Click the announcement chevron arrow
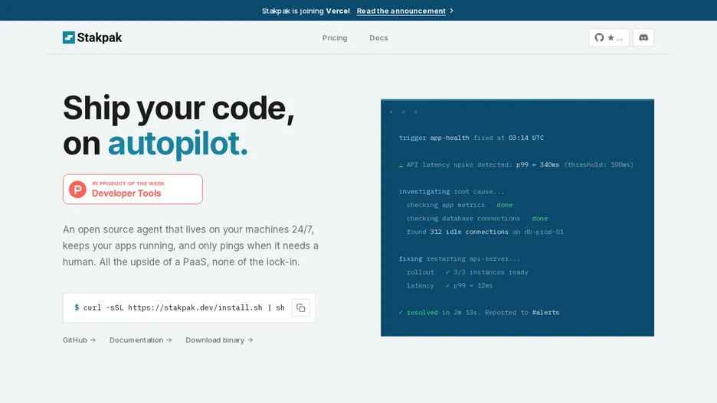This screenshot has width=717, height=403. click(451, 11)
